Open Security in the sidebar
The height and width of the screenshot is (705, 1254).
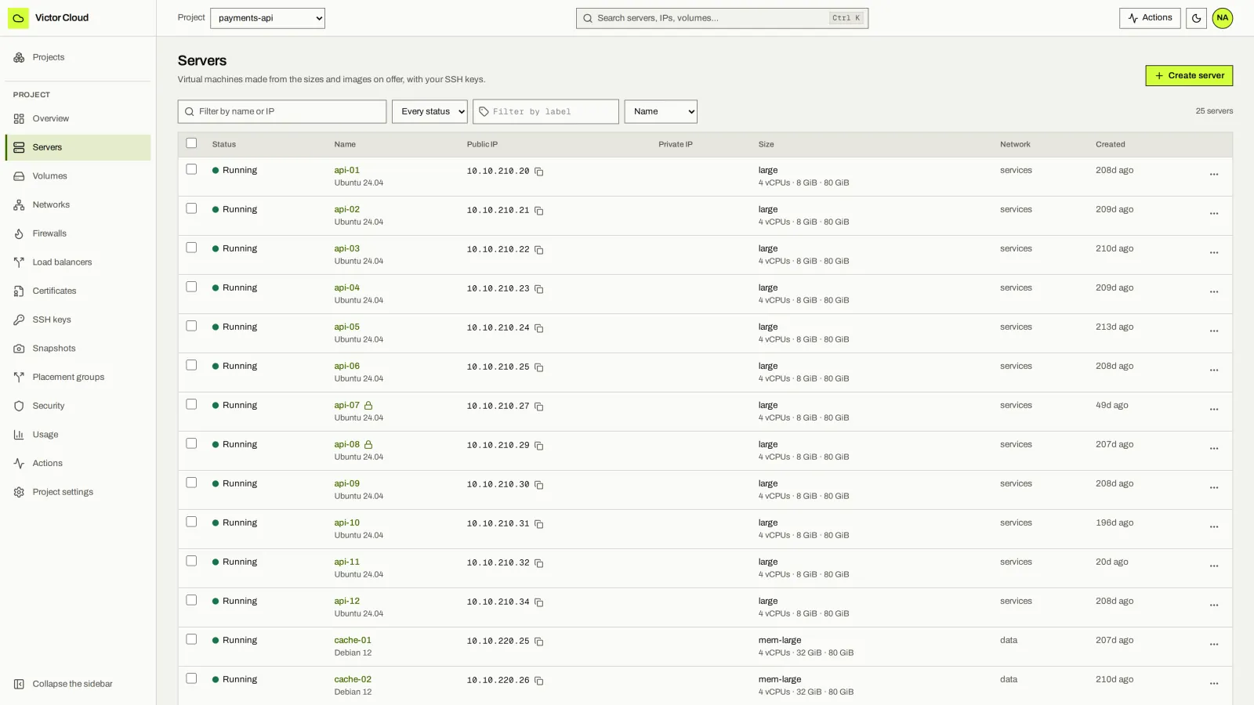[x=78, y=406]
